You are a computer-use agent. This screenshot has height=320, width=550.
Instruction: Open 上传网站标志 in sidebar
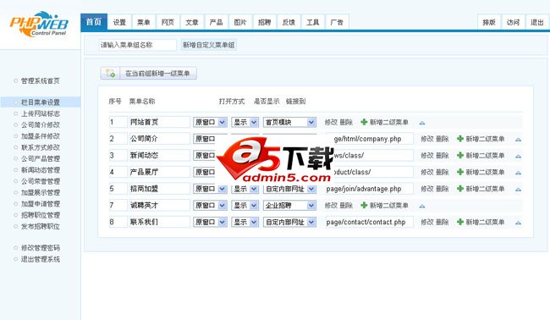coord(41,113)
